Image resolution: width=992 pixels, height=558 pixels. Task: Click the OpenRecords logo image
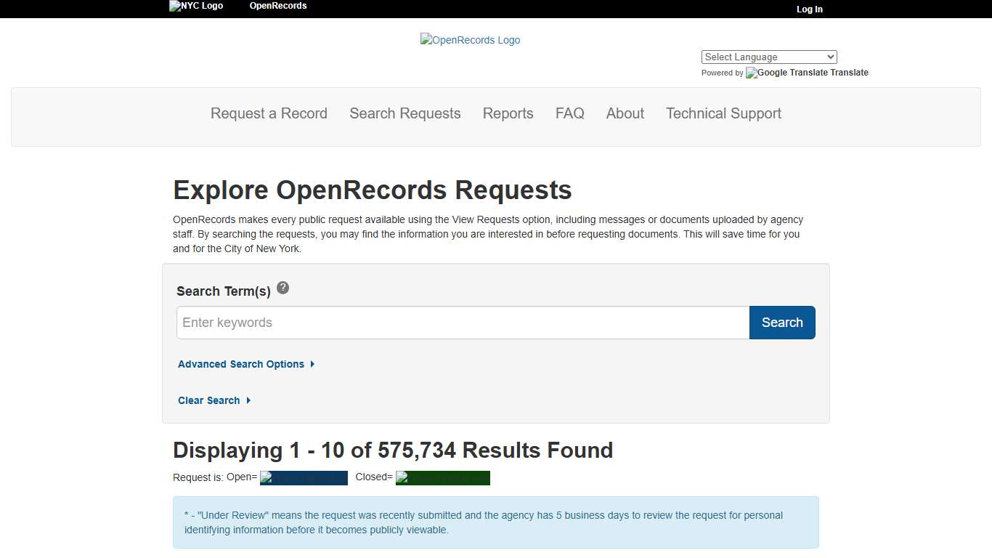point(470,40)
